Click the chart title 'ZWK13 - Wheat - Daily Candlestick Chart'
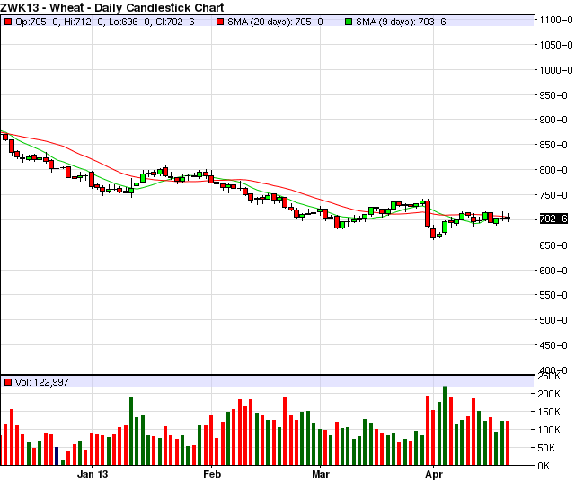Viewport: 575px width, 482px height. click(111, 7)
